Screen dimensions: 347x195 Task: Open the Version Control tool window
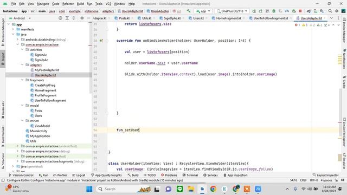21,175
